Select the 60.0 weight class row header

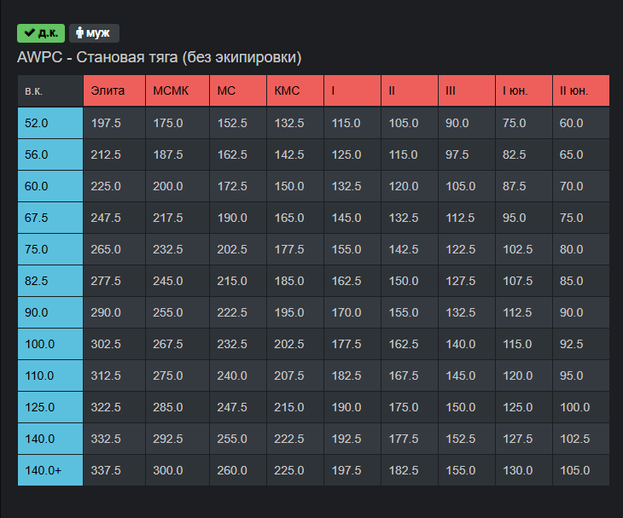coord(50,186)
